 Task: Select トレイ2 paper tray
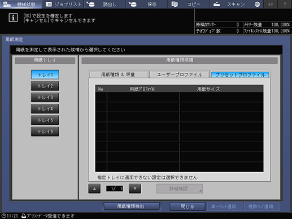[x=45, y=86]
